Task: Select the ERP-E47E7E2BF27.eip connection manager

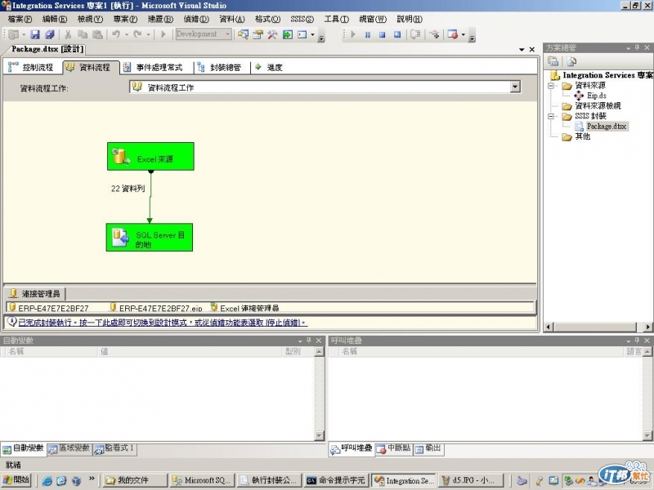Action: 156,308
